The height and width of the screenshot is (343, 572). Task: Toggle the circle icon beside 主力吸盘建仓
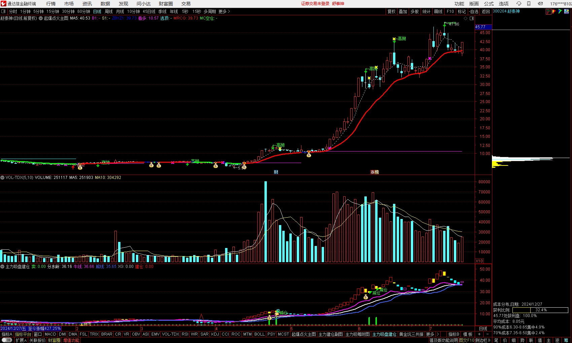click(2, 267)
